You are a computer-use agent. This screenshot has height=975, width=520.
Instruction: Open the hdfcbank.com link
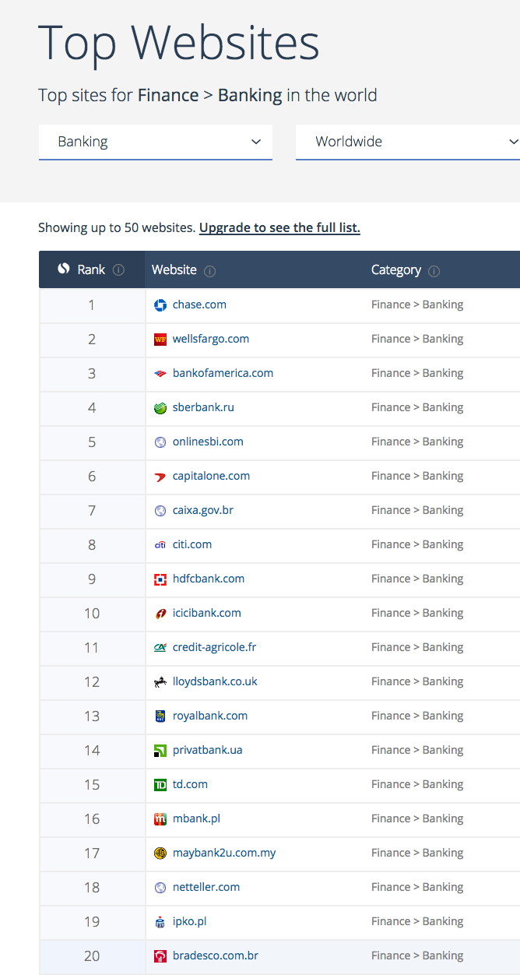pos(209,579)
